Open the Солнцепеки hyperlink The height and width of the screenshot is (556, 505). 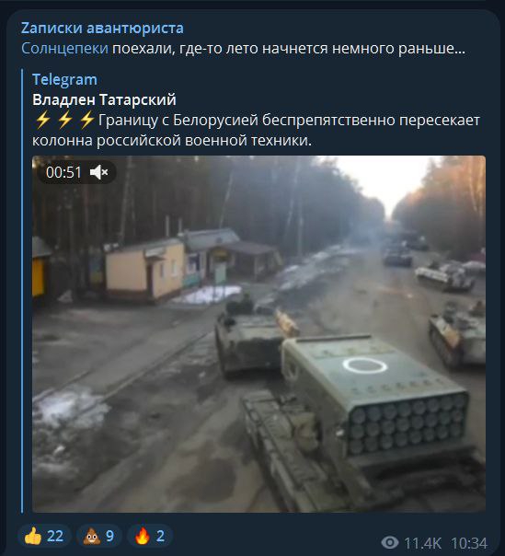coord(65,48)
